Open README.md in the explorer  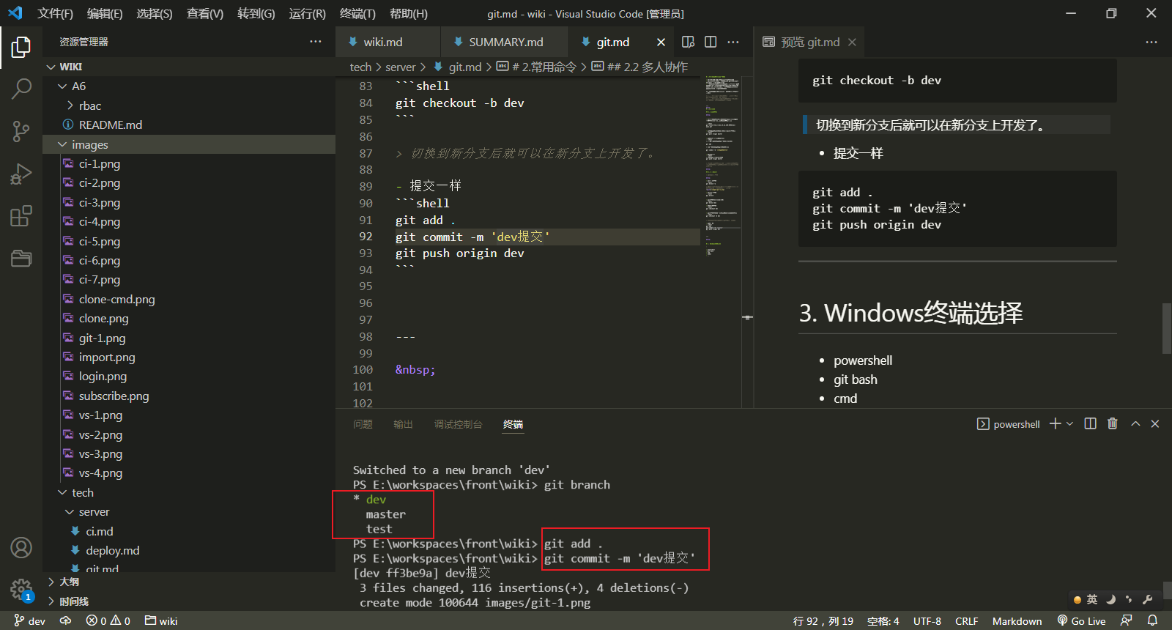(x=189, y=125)
